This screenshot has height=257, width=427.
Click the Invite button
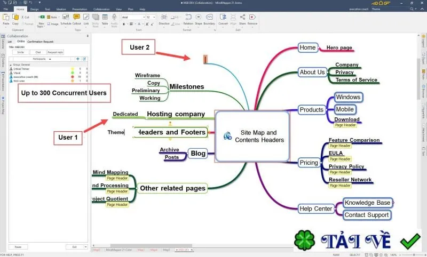coord(21,52)
